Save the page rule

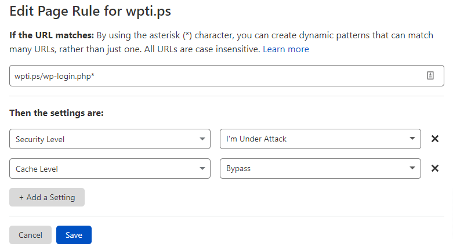click(x=74, y=235)
